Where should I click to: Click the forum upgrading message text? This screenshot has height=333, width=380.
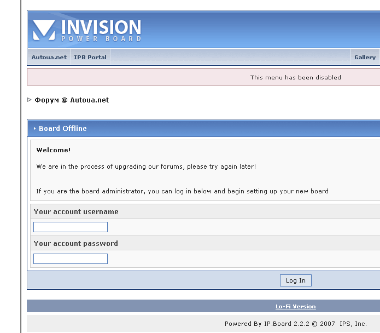coord(146,166)
